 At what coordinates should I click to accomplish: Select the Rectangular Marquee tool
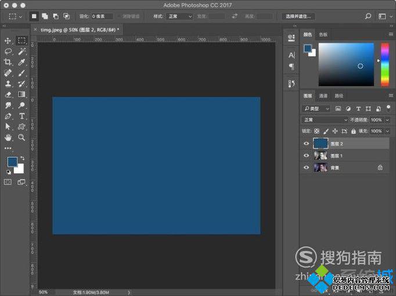tap(21, 41)
